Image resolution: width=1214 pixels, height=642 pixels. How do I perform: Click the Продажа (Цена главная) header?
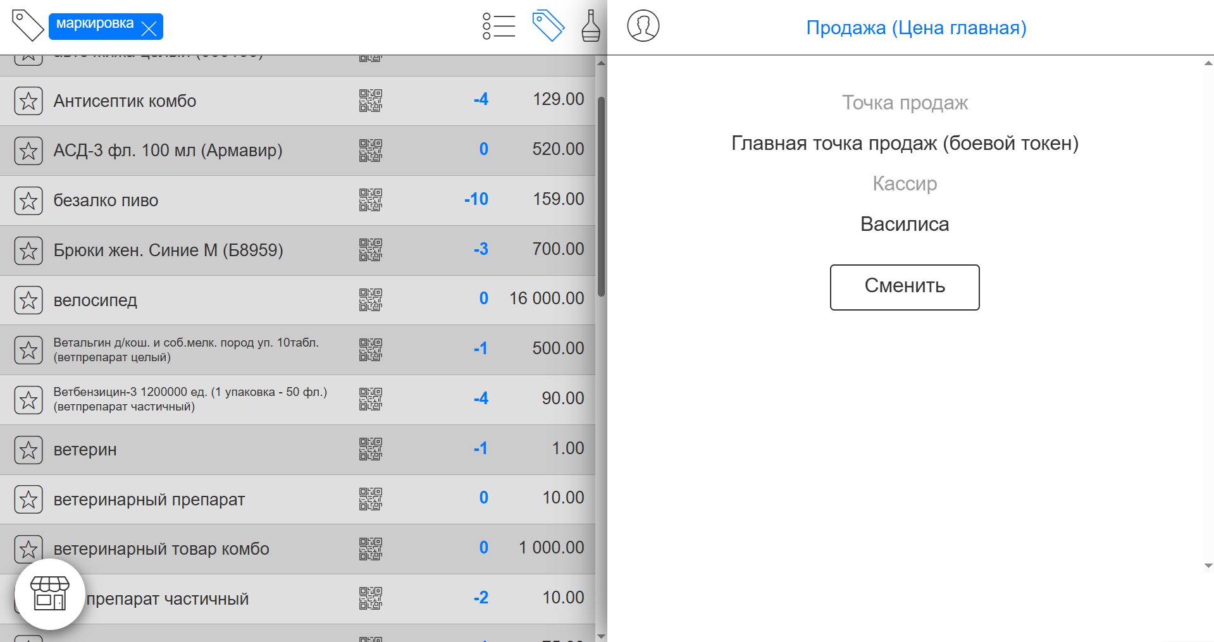(916, 28)
